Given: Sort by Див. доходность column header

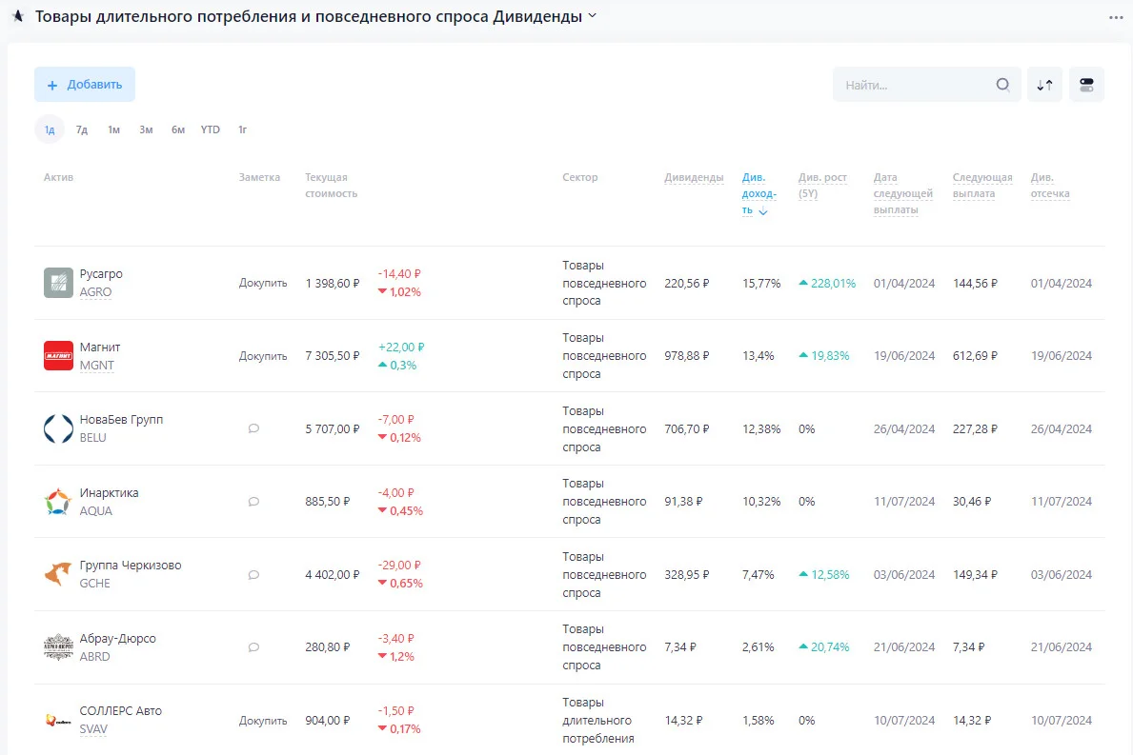Looking at the screenshot, I should coord(759,193).
